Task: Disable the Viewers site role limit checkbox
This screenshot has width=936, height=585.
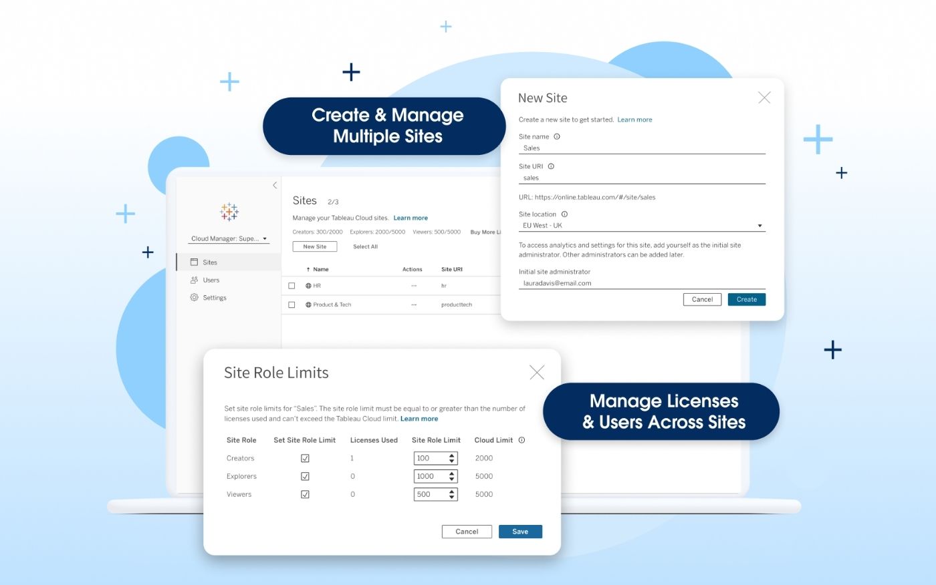Action: coord(305,494)
